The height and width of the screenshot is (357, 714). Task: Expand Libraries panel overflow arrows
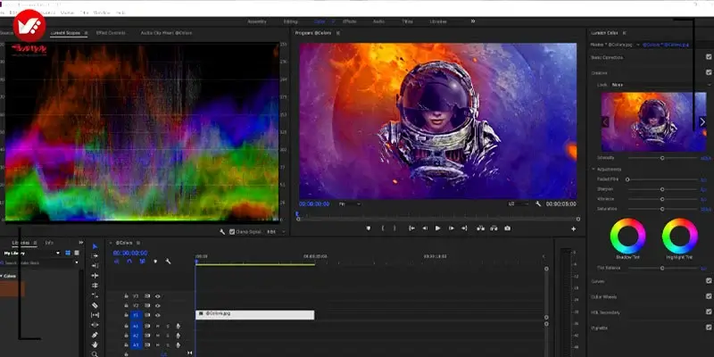pos(81,243)
